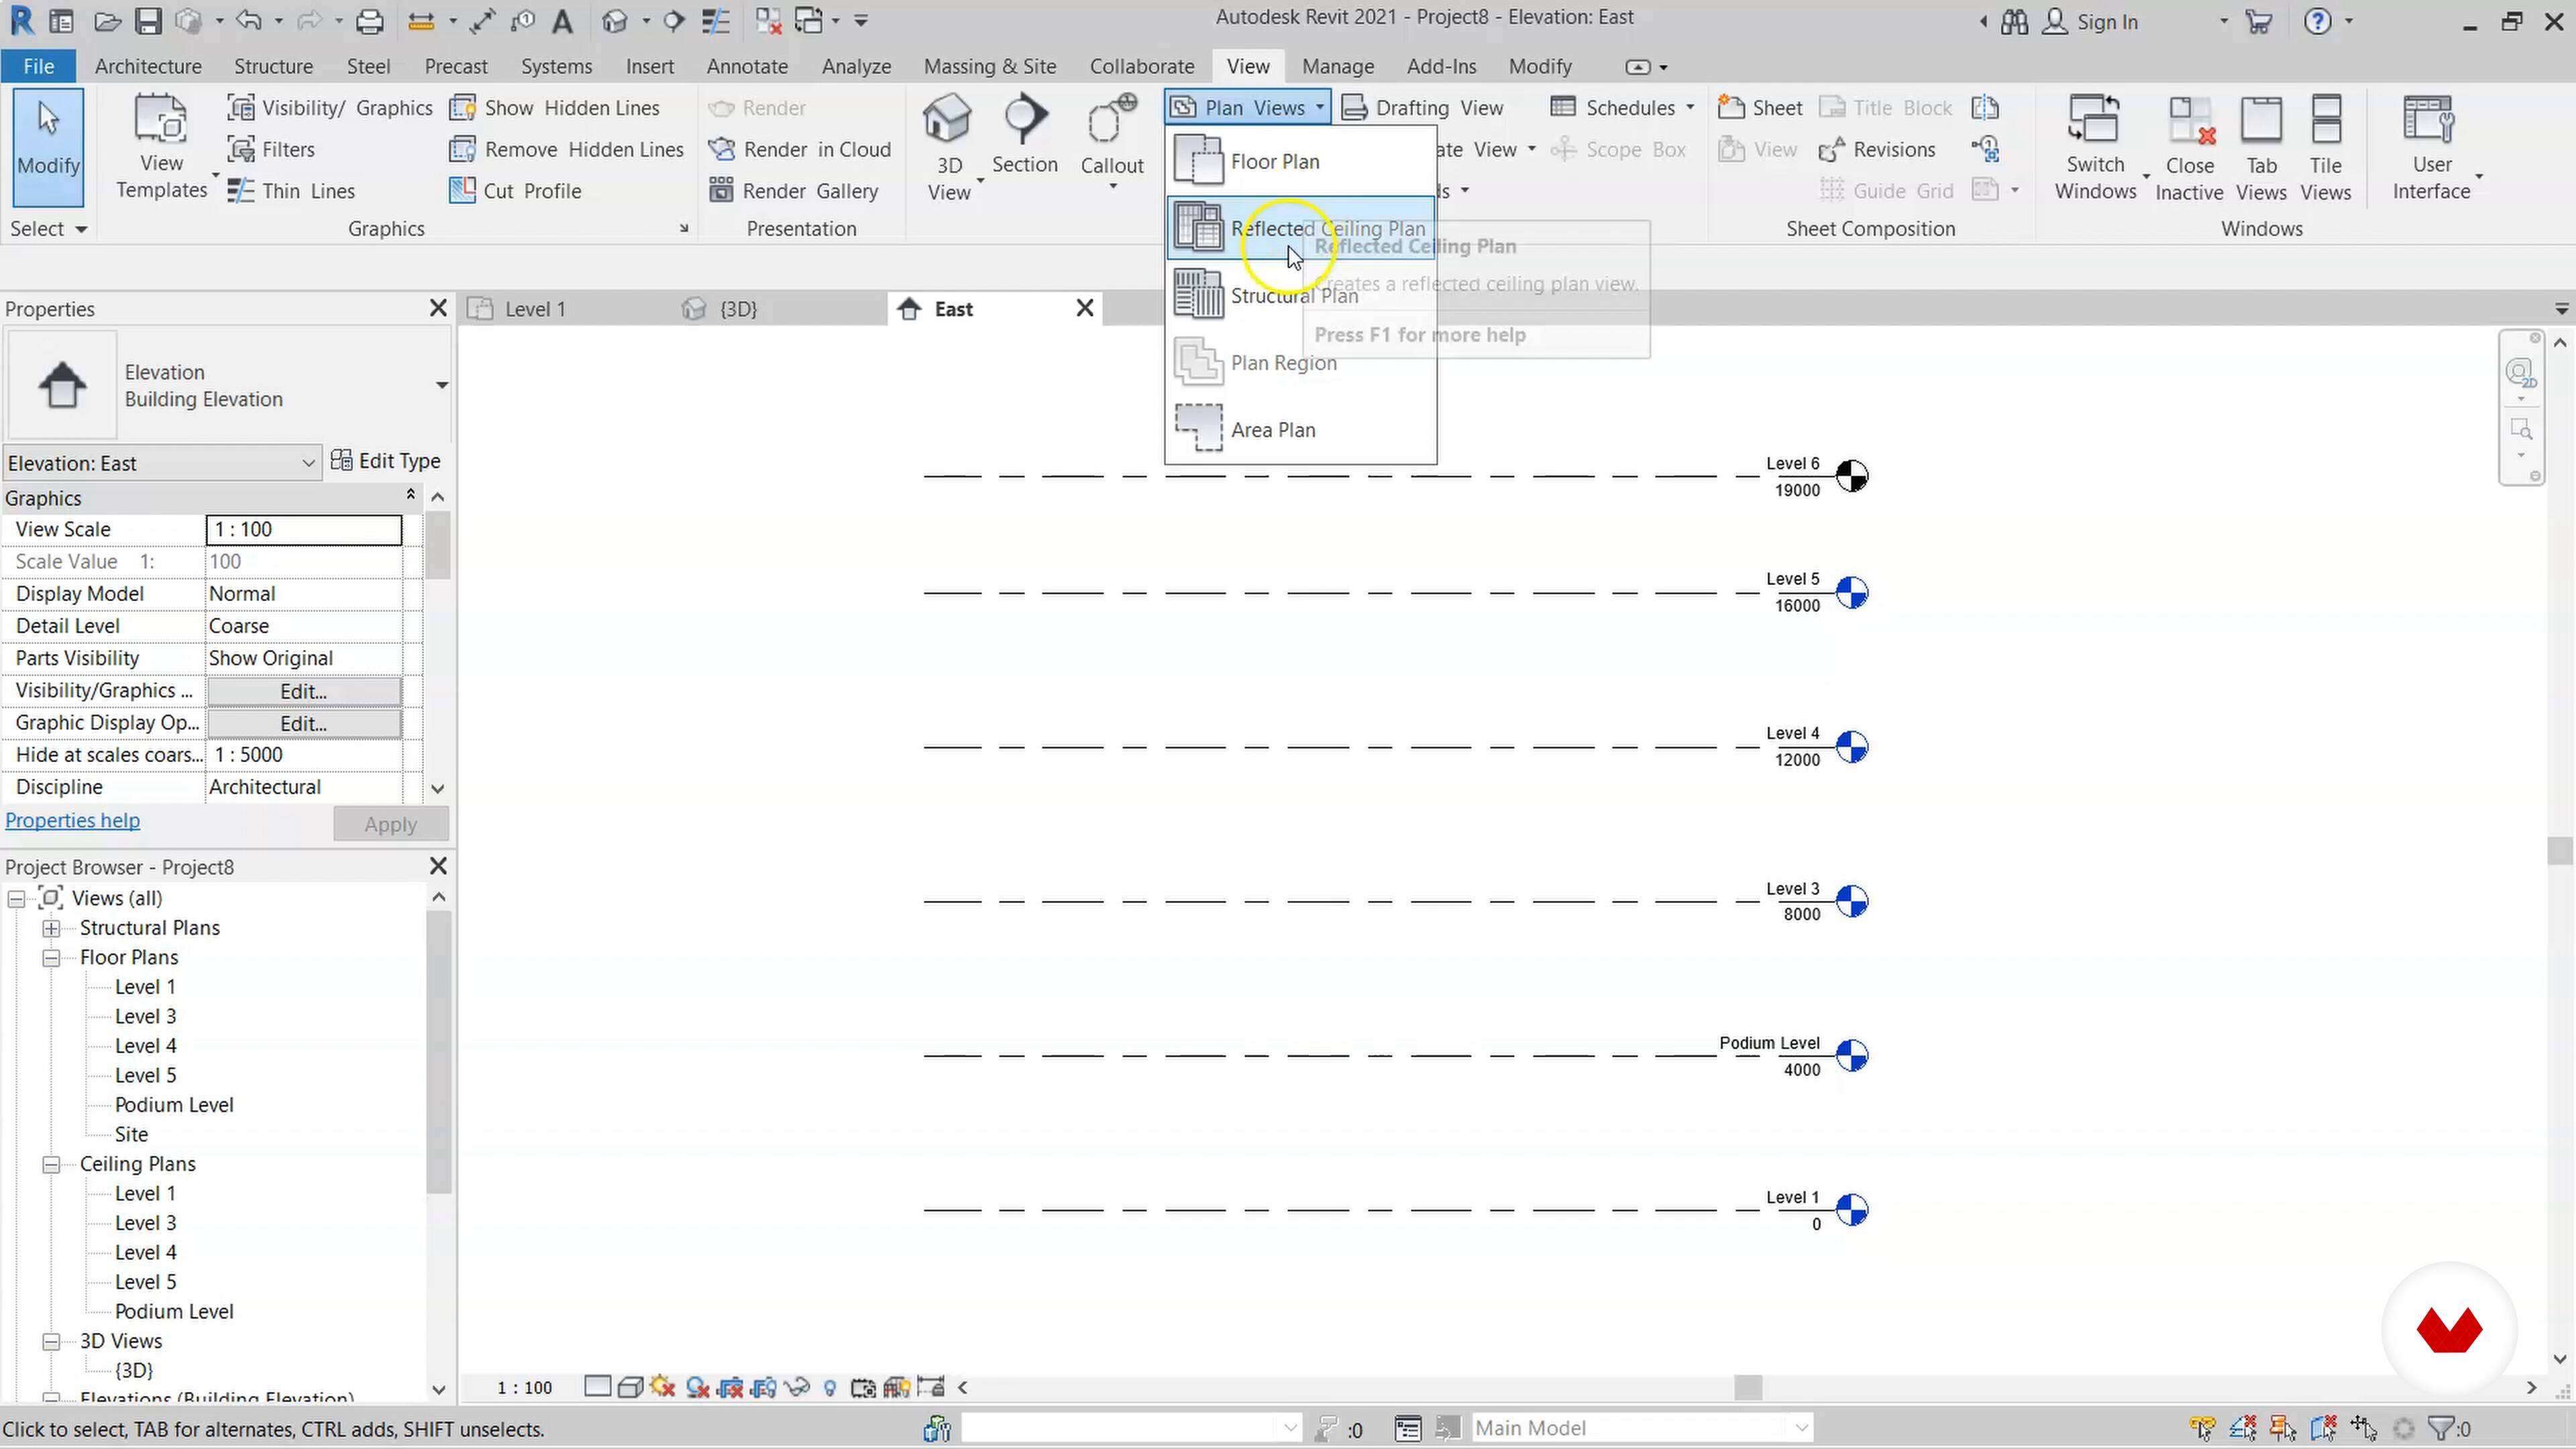Open the Building Elevation type selector arrow
This screenshot has height=1449, width=2576.
point(441,385)
